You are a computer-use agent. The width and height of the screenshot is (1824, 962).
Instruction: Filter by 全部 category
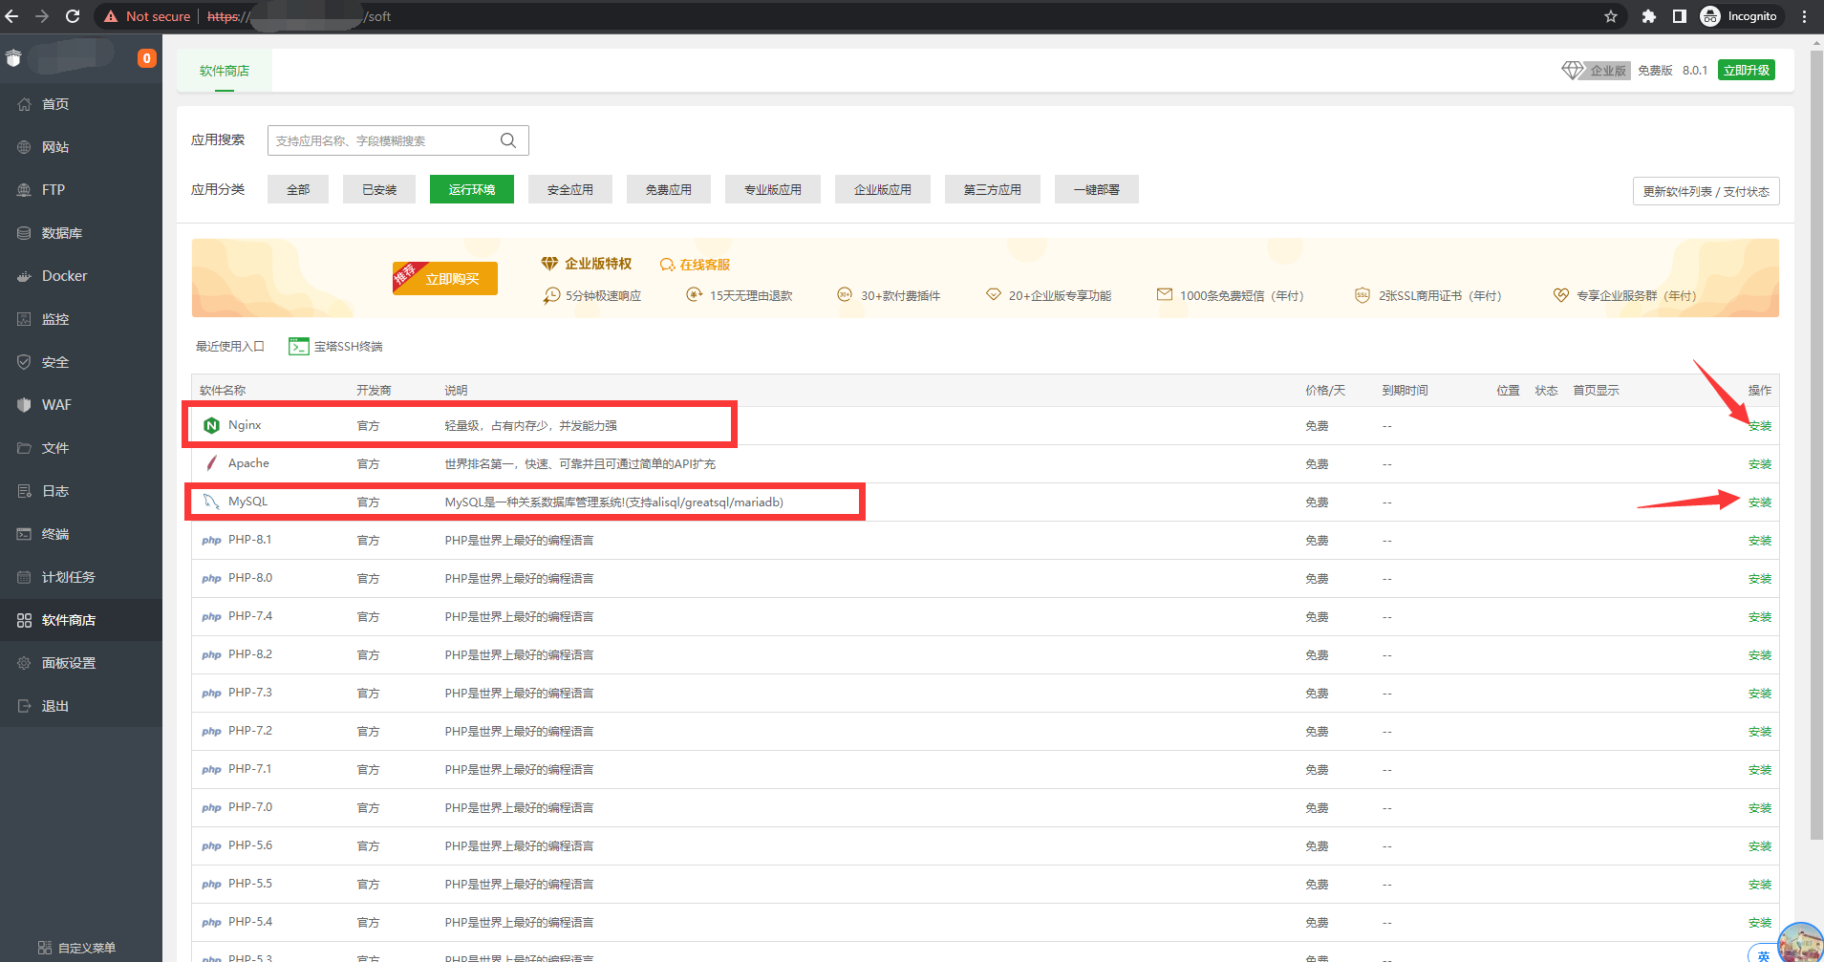pos(298,189)
